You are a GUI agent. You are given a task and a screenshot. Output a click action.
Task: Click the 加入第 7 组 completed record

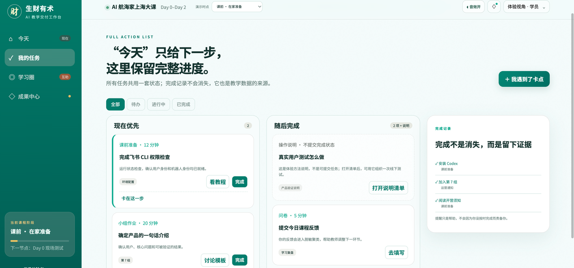click(488, 184)
